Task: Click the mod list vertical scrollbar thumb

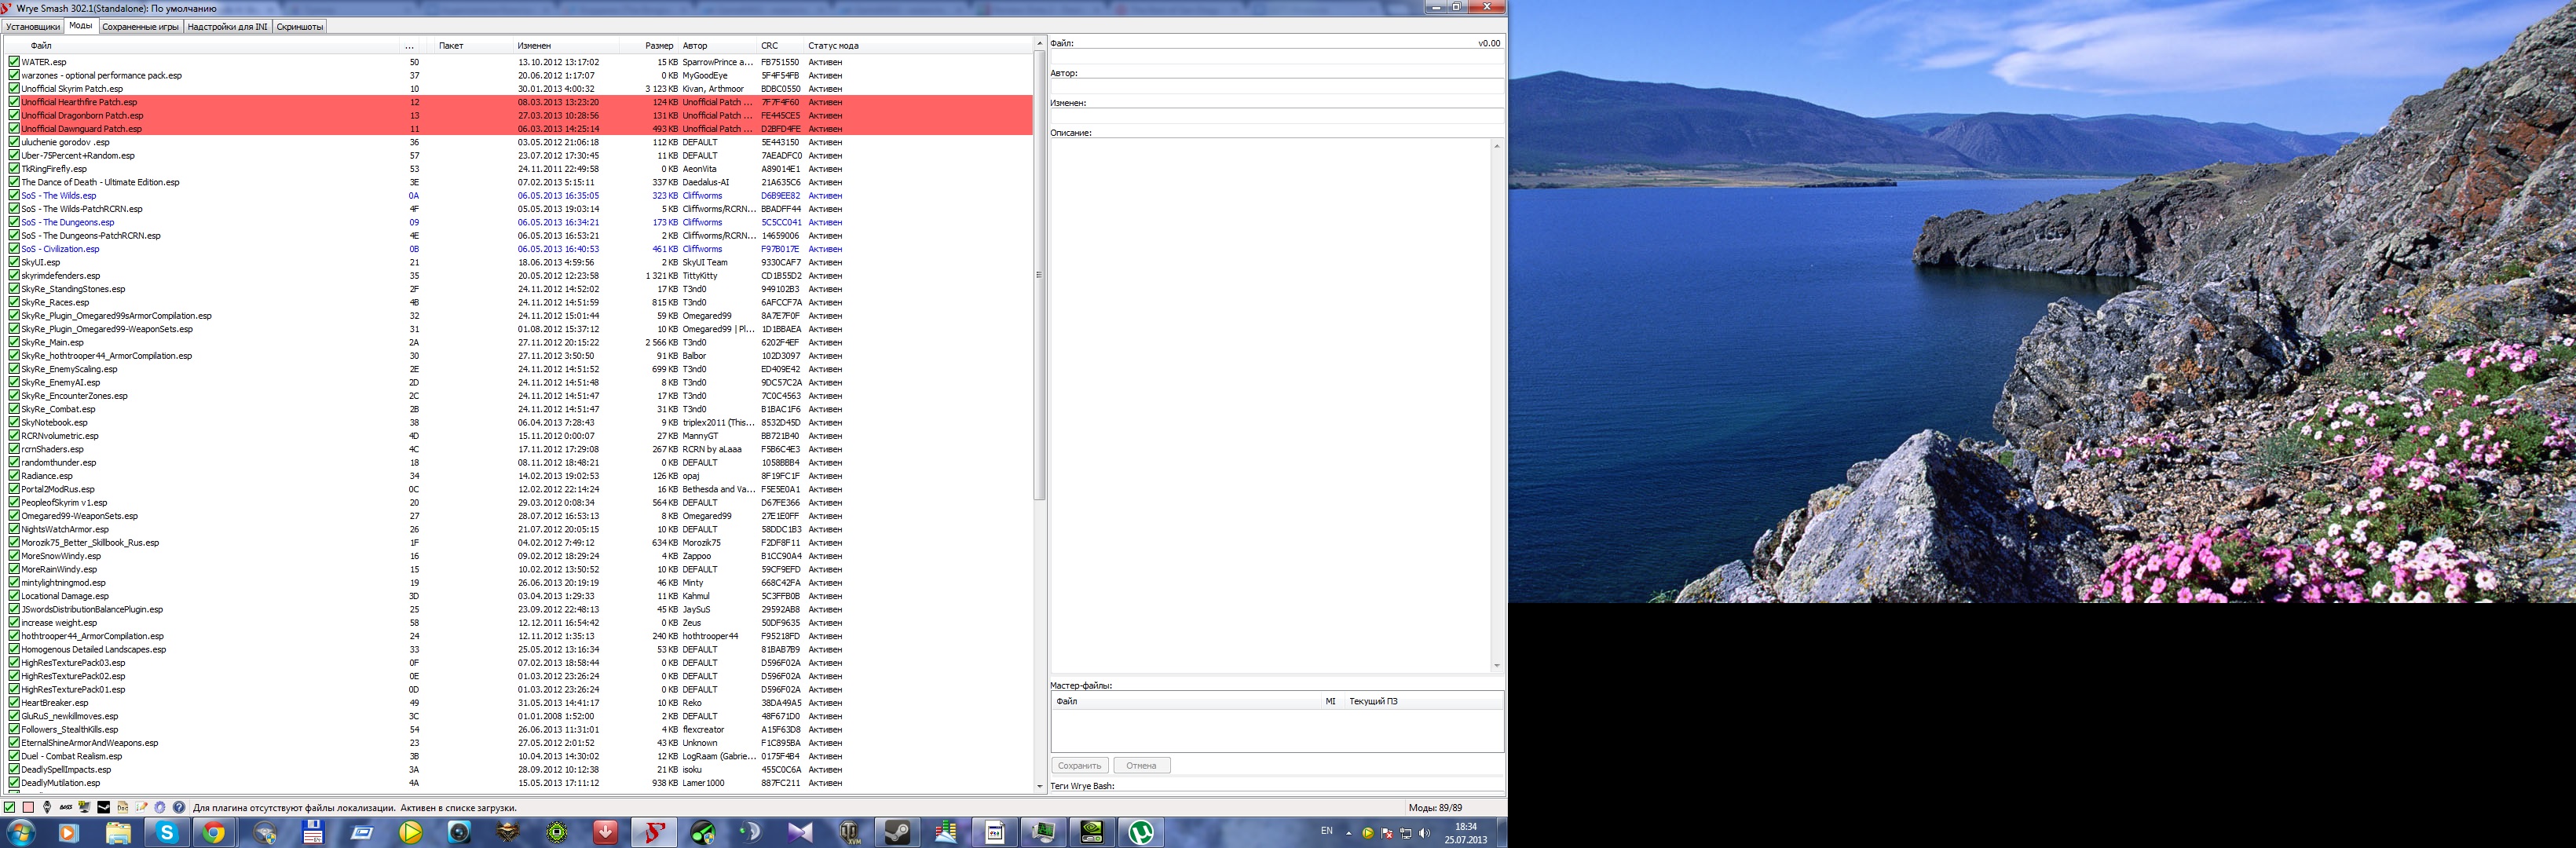Action: pos(1039,276)
